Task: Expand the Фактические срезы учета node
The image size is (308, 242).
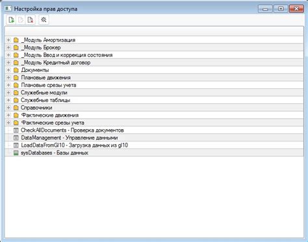Action: (8, 123)
